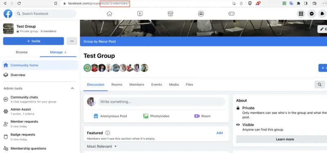Click the share icon in the address bar
The height and width of the screenshot is (153, 327).
point(241,3)
